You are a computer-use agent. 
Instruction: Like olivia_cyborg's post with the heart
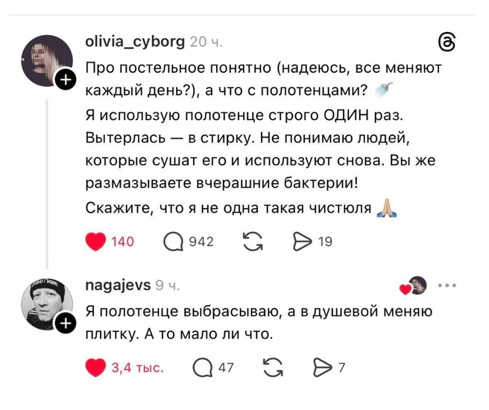[96, 242]
